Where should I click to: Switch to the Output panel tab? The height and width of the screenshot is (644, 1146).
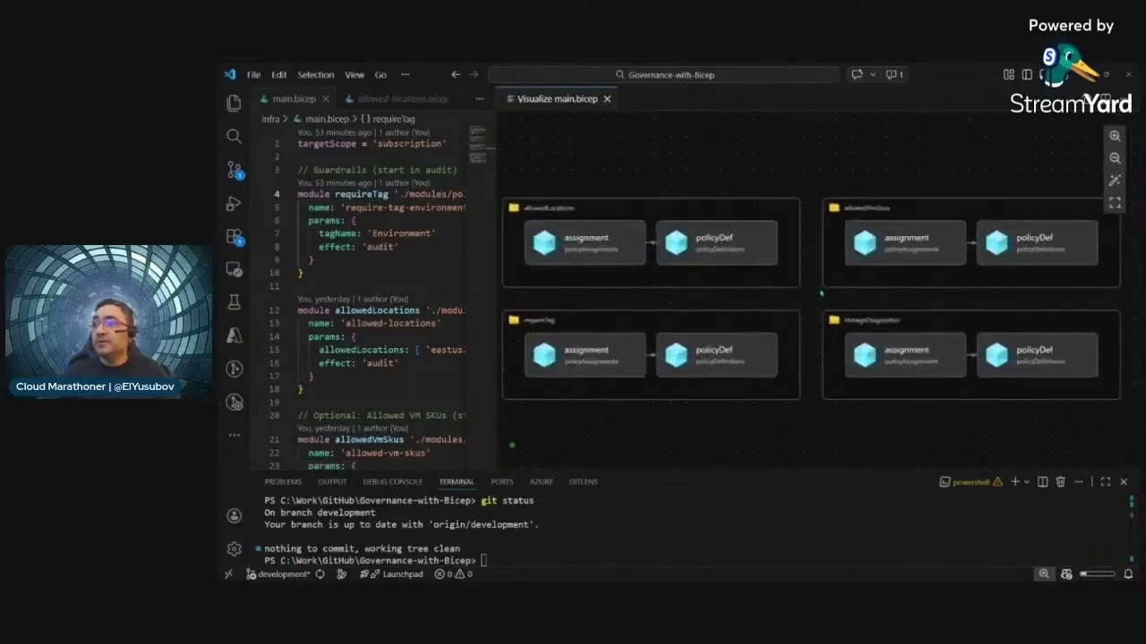pyautogui.click(x=332, y=481)
